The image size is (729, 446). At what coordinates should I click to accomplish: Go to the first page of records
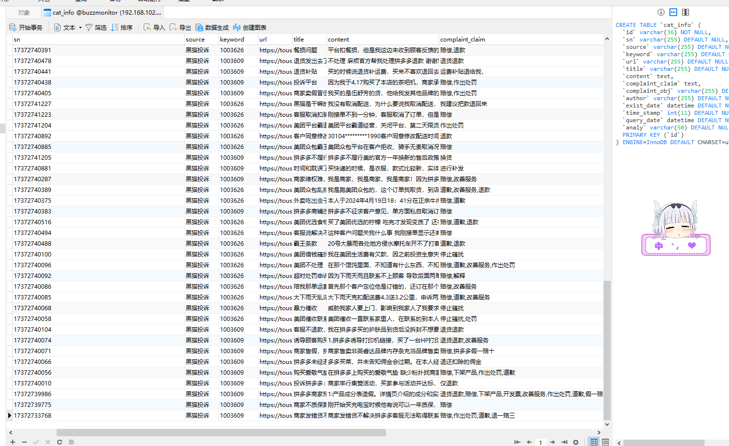[x=517, y=442]
